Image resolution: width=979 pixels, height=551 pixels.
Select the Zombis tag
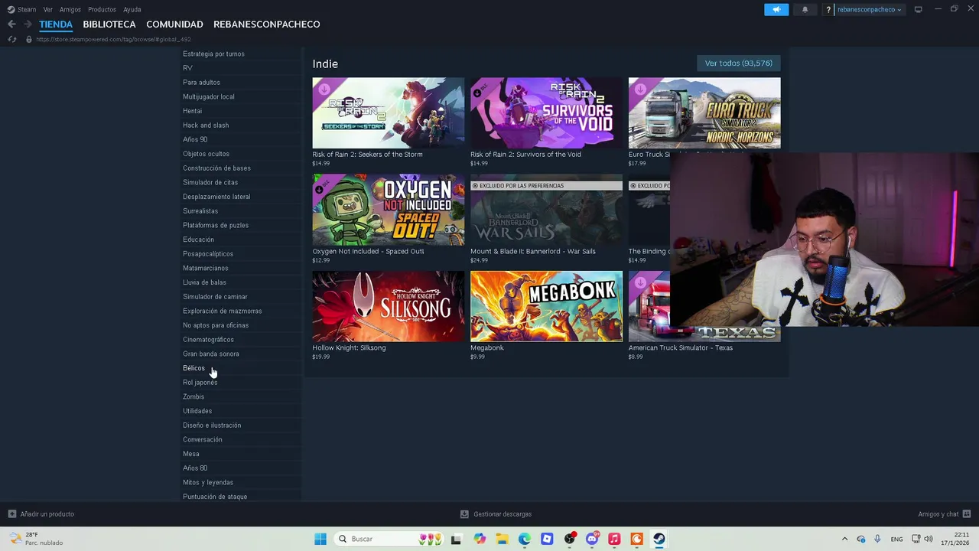(194, 397)
